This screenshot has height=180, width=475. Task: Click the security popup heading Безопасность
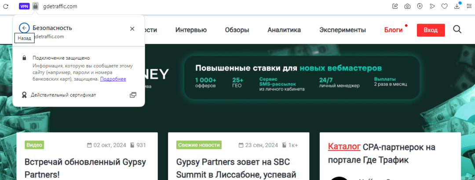52,28
